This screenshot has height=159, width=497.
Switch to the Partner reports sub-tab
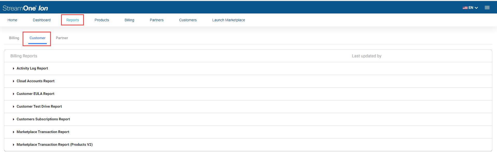[x=62, y=38]
